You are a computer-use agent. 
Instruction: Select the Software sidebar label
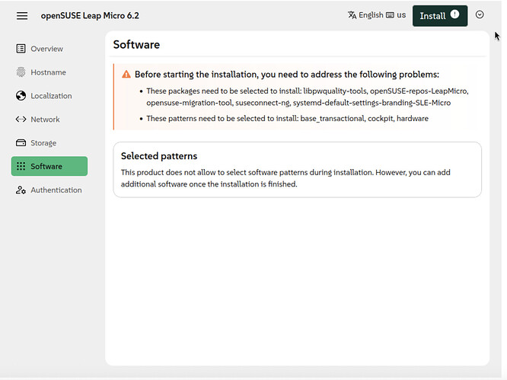pyautogui.click(x=46, y=167)
